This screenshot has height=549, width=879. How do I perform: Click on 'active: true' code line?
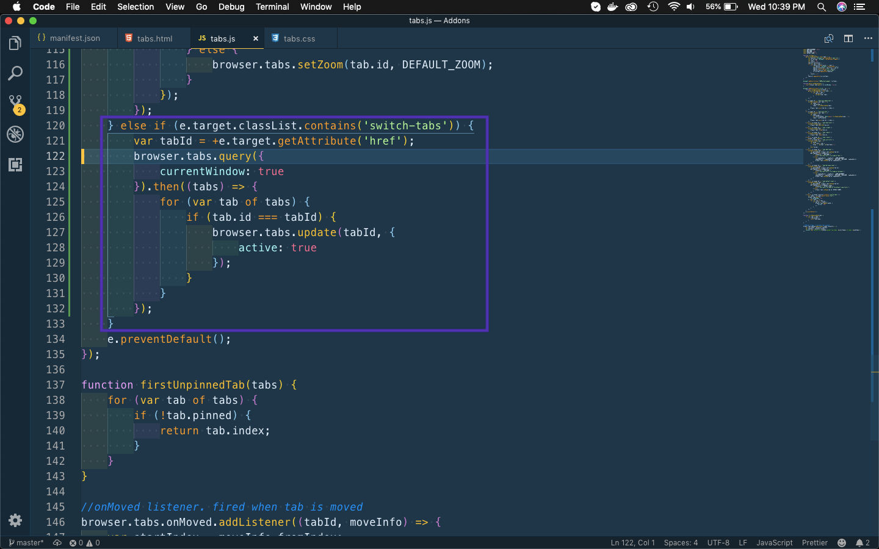point(277,248)
